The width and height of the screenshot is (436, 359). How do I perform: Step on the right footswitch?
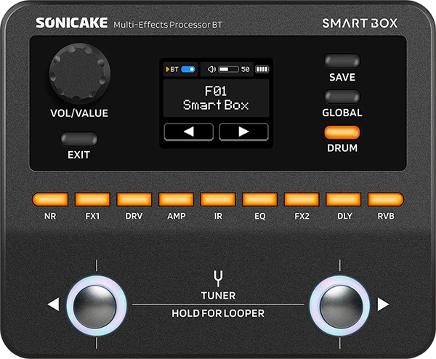pos(340,306)
